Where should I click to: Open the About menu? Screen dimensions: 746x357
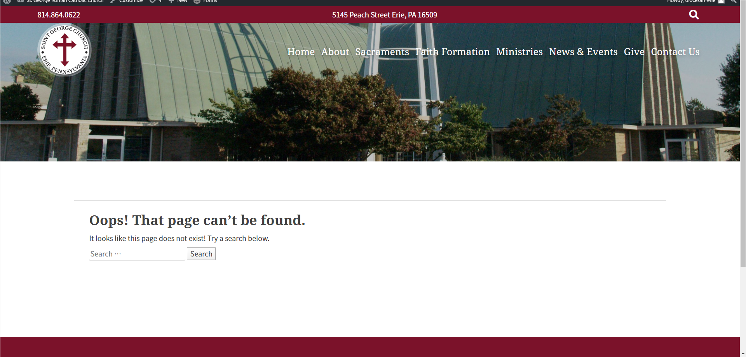(x=335, y=52)
